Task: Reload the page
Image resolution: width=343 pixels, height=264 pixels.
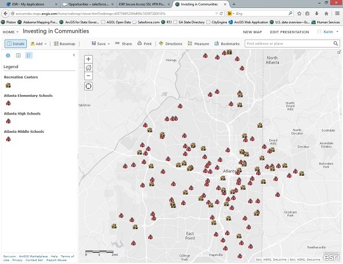Action: 221,14
